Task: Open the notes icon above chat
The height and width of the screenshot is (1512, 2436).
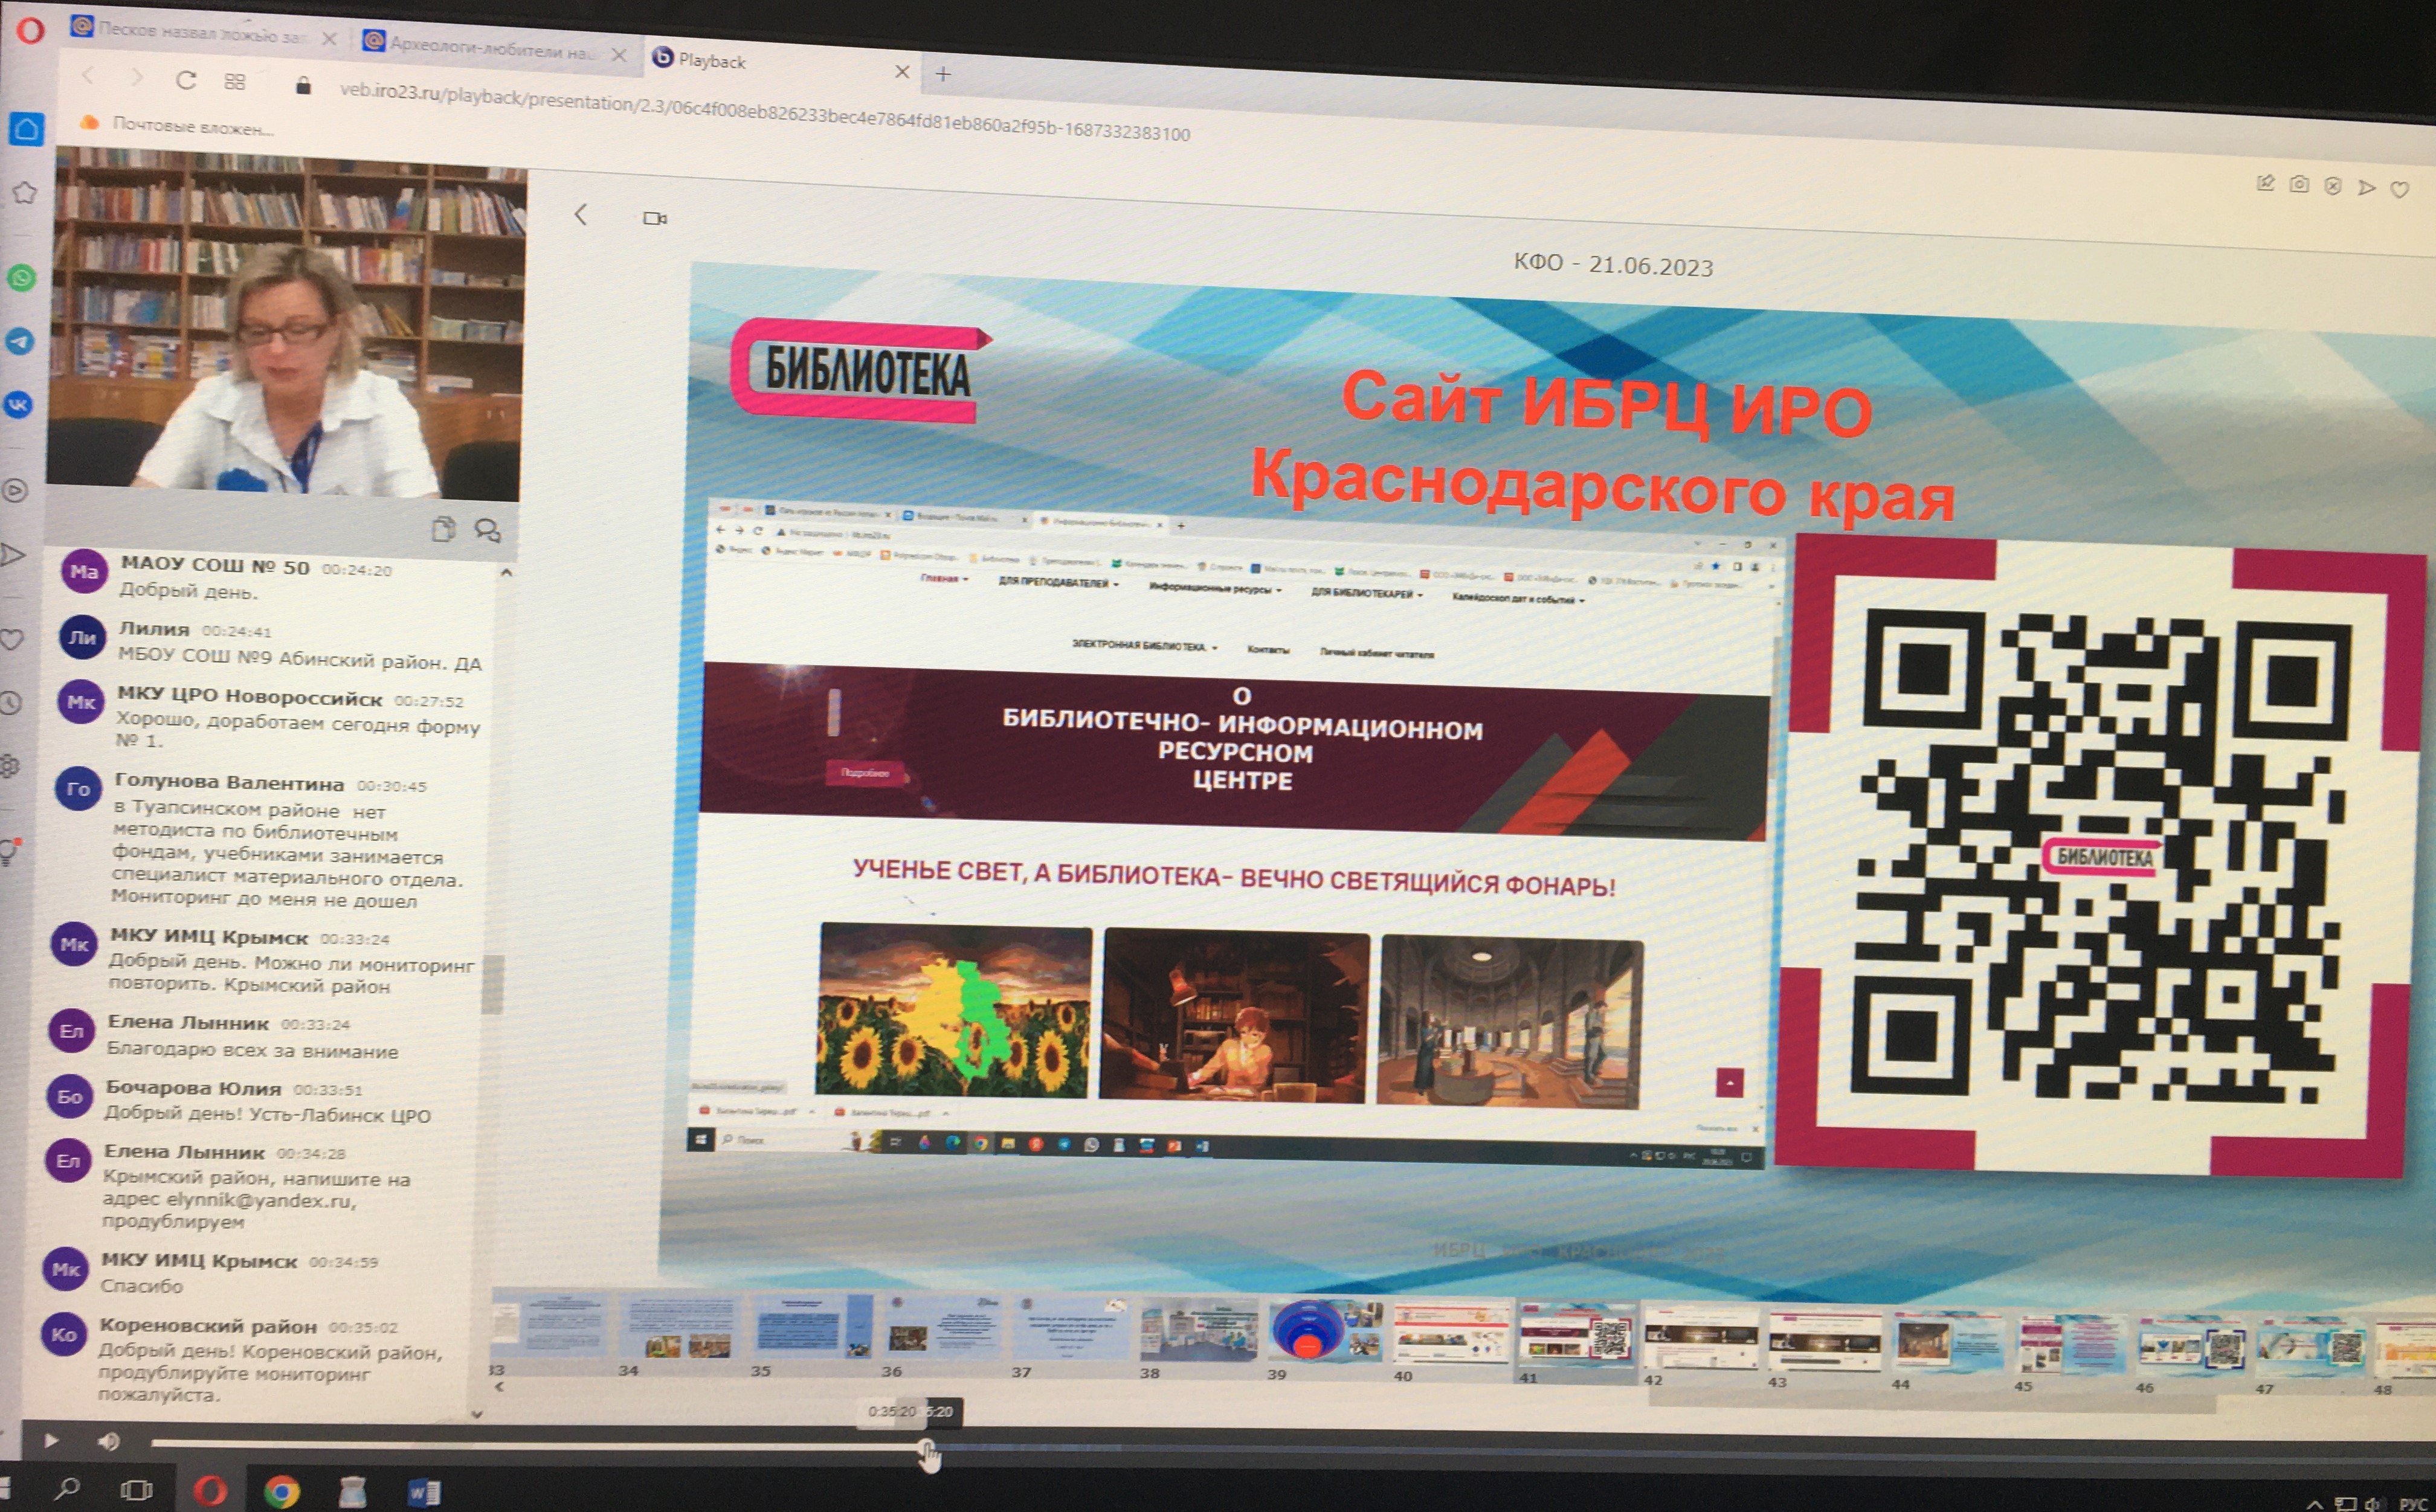Action: (x=443, y=528)
